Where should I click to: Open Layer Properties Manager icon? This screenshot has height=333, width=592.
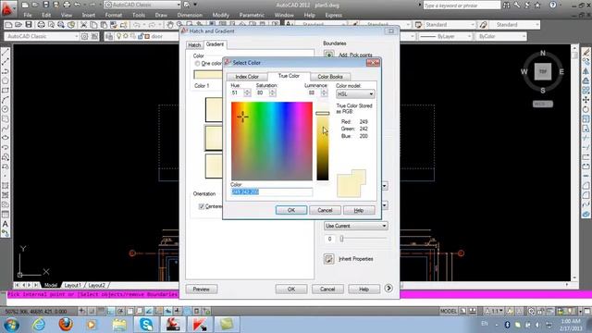click(109, 36)
